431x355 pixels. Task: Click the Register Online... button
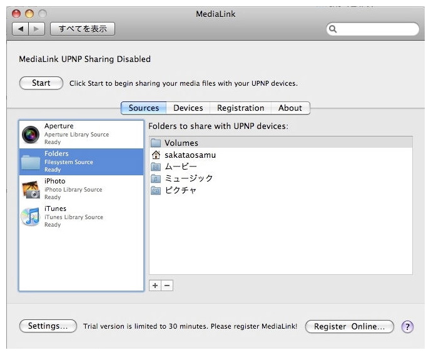(x=350, y=326)
